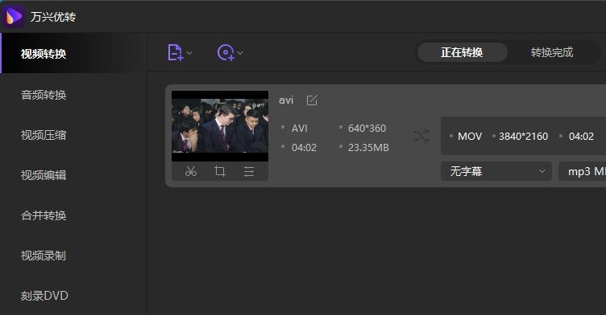Viewport: 606px width, 315px height.
Task: Expand the load DVD dropdown arrow
Action: point(240,53)
